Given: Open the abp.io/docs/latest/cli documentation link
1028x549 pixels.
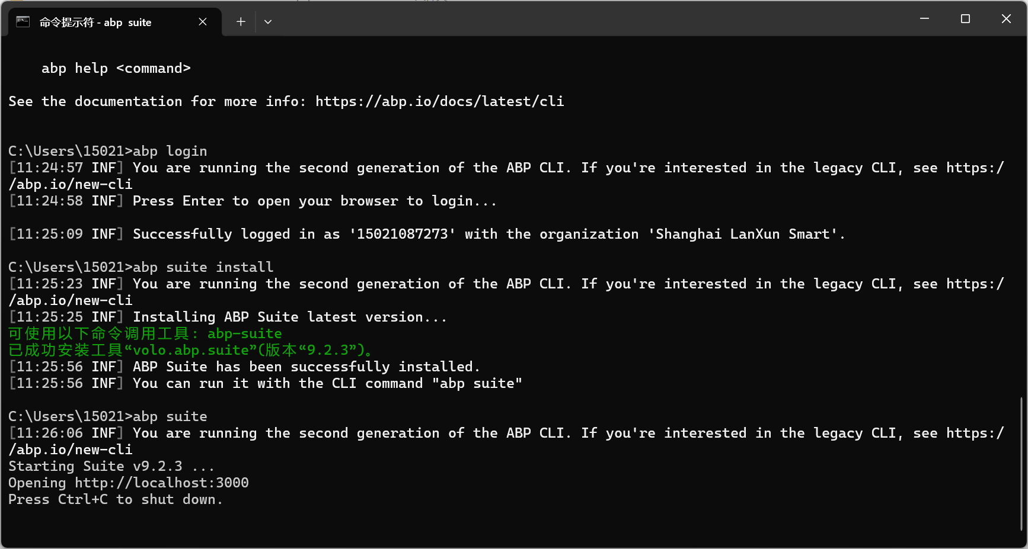Looking at the screenshot, I should pos(439,101).
